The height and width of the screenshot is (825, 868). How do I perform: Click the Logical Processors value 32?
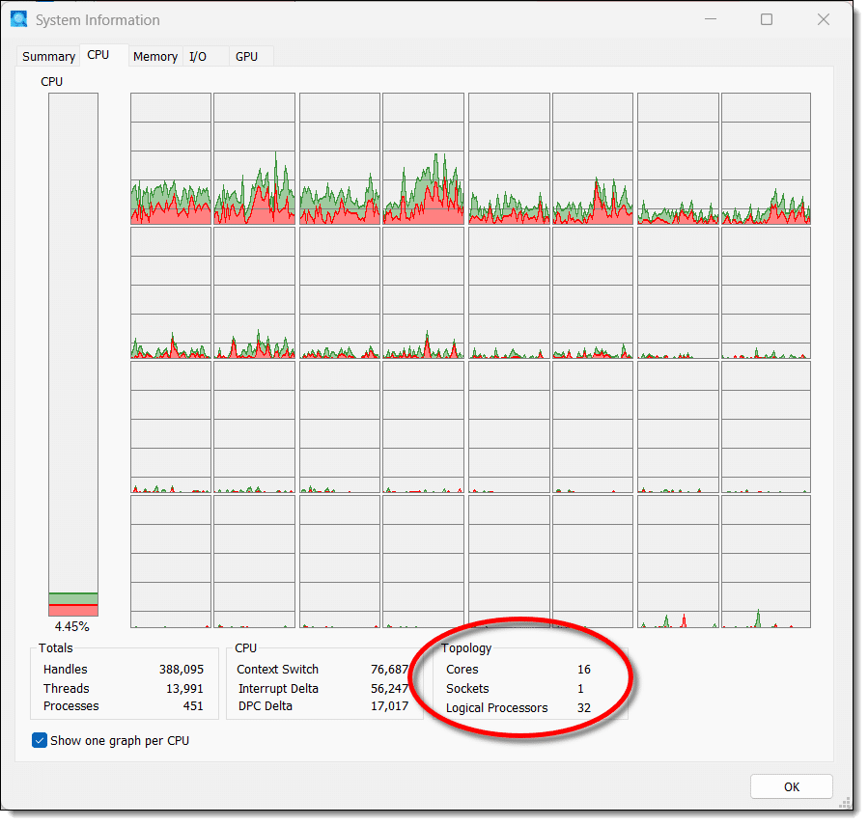coord(584,707)
